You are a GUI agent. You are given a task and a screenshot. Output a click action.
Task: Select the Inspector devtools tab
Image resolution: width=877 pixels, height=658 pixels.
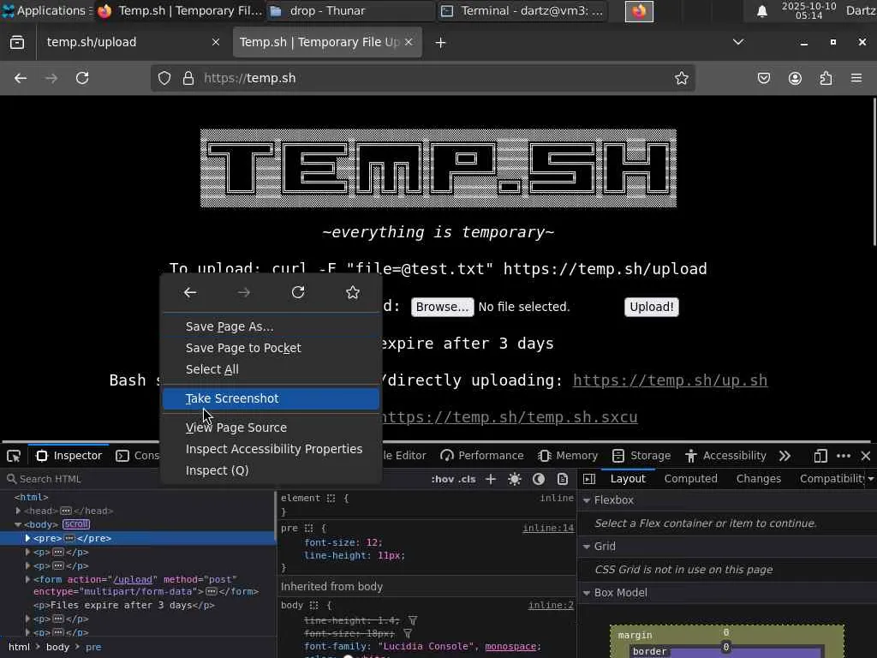[x=69, y=456]
